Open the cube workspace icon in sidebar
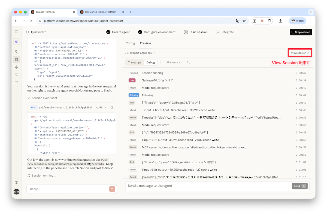 tap(17, 42)
